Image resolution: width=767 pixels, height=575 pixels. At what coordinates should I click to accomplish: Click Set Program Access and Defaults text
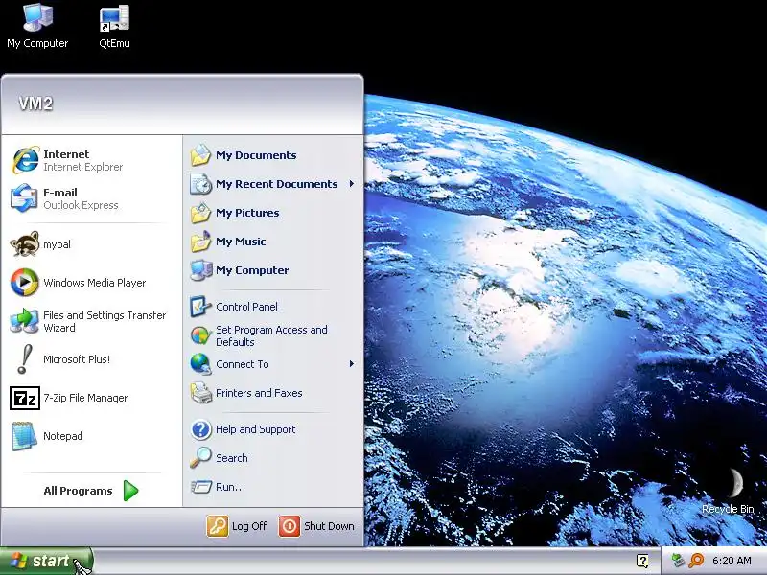[271, 335]
